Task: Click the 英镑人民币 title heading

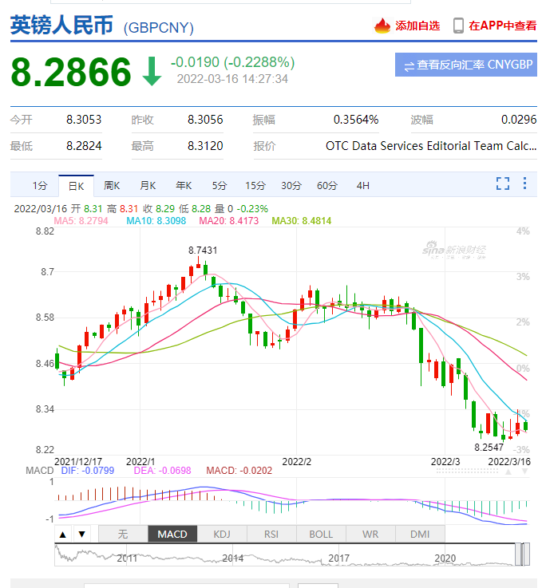Action: pyautogui.click(x=62, y=25)
